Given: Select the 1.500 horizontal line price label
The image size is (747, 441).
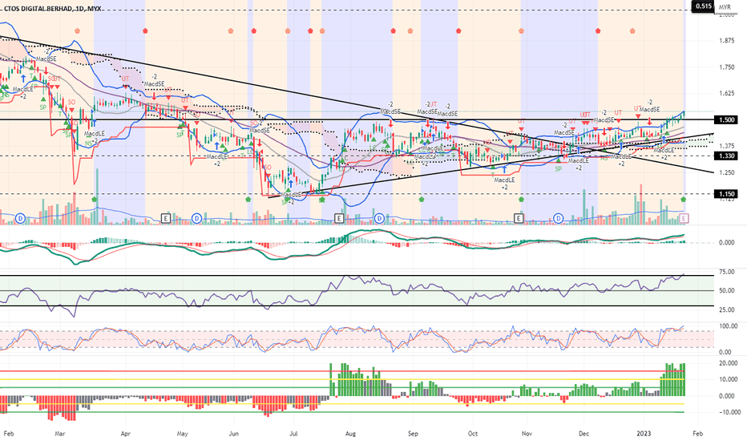Looking at the screenshot, I should [x=727, y=119].
